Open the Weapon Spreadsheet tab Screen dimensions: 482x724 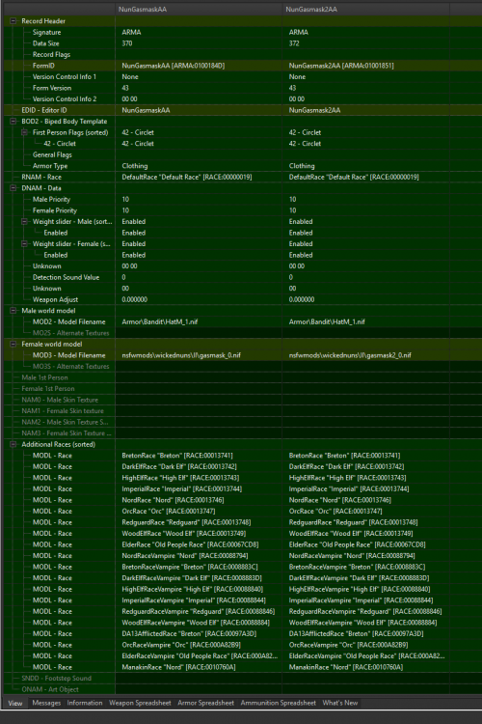pos(140,703)
